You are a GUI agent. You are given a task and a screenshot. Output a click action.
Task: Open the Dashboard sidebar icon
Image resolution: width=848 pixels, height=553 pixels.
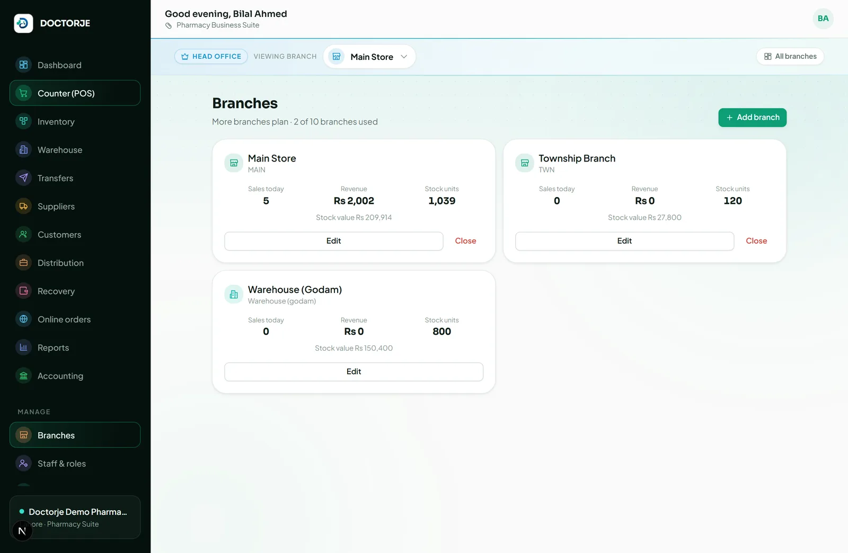coord(23,65)
